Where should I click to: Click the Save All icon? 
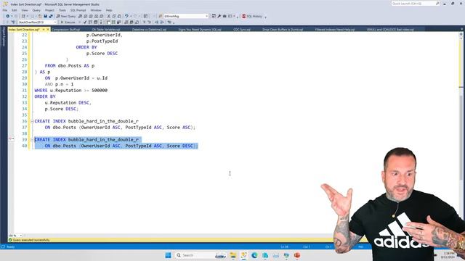(x=51, y=16)
